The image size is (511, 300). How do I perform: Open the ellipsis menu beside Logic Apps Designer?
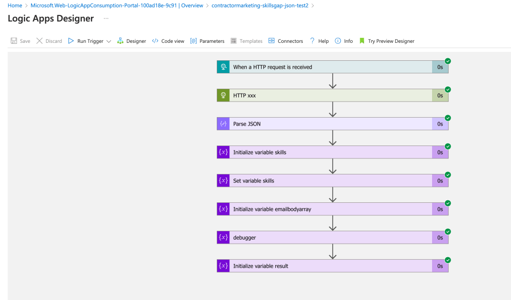pos(106,18)
